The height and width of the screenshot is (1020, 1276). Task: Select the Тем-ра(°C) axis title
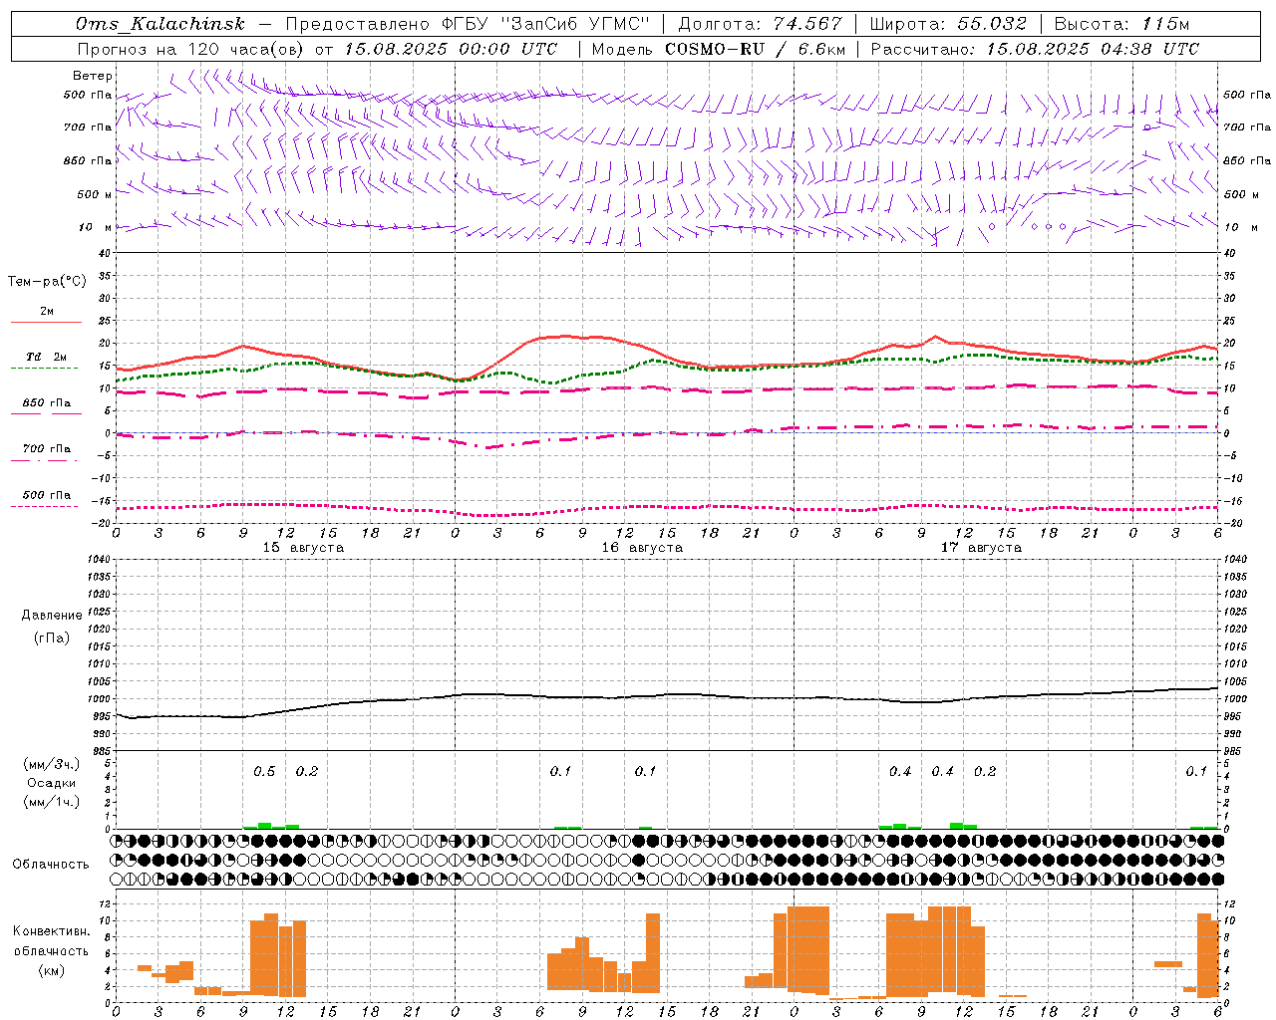pyautogui.click(x=47, y=282)
